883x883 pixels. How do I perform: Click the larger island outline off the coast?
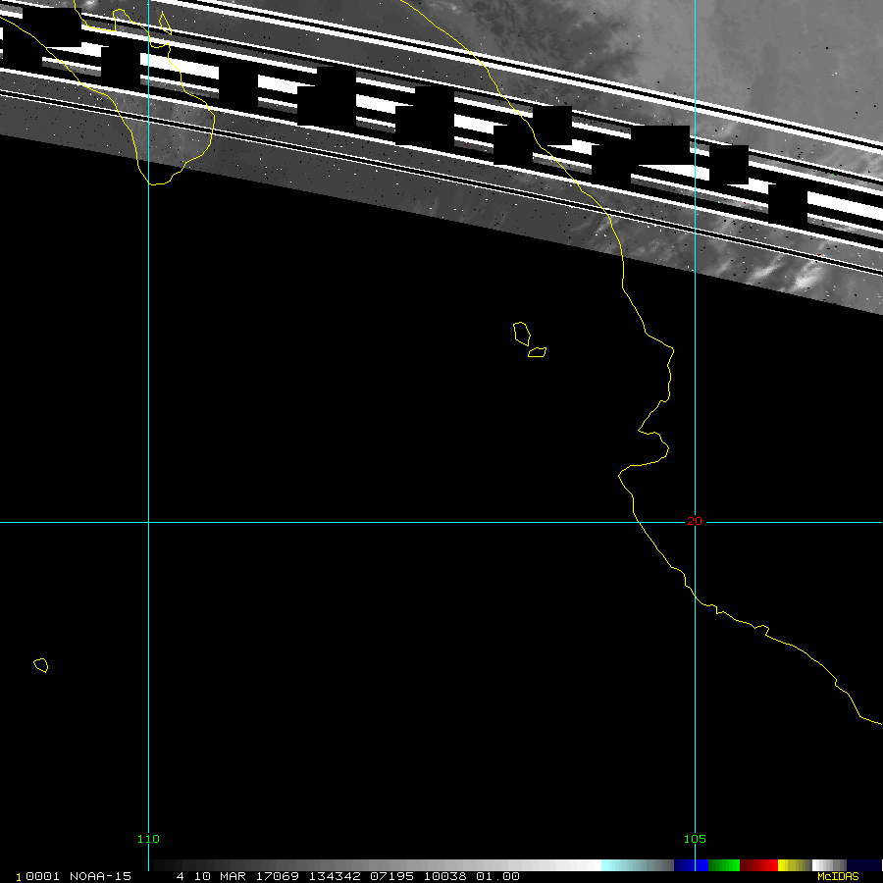pos(522,334)
